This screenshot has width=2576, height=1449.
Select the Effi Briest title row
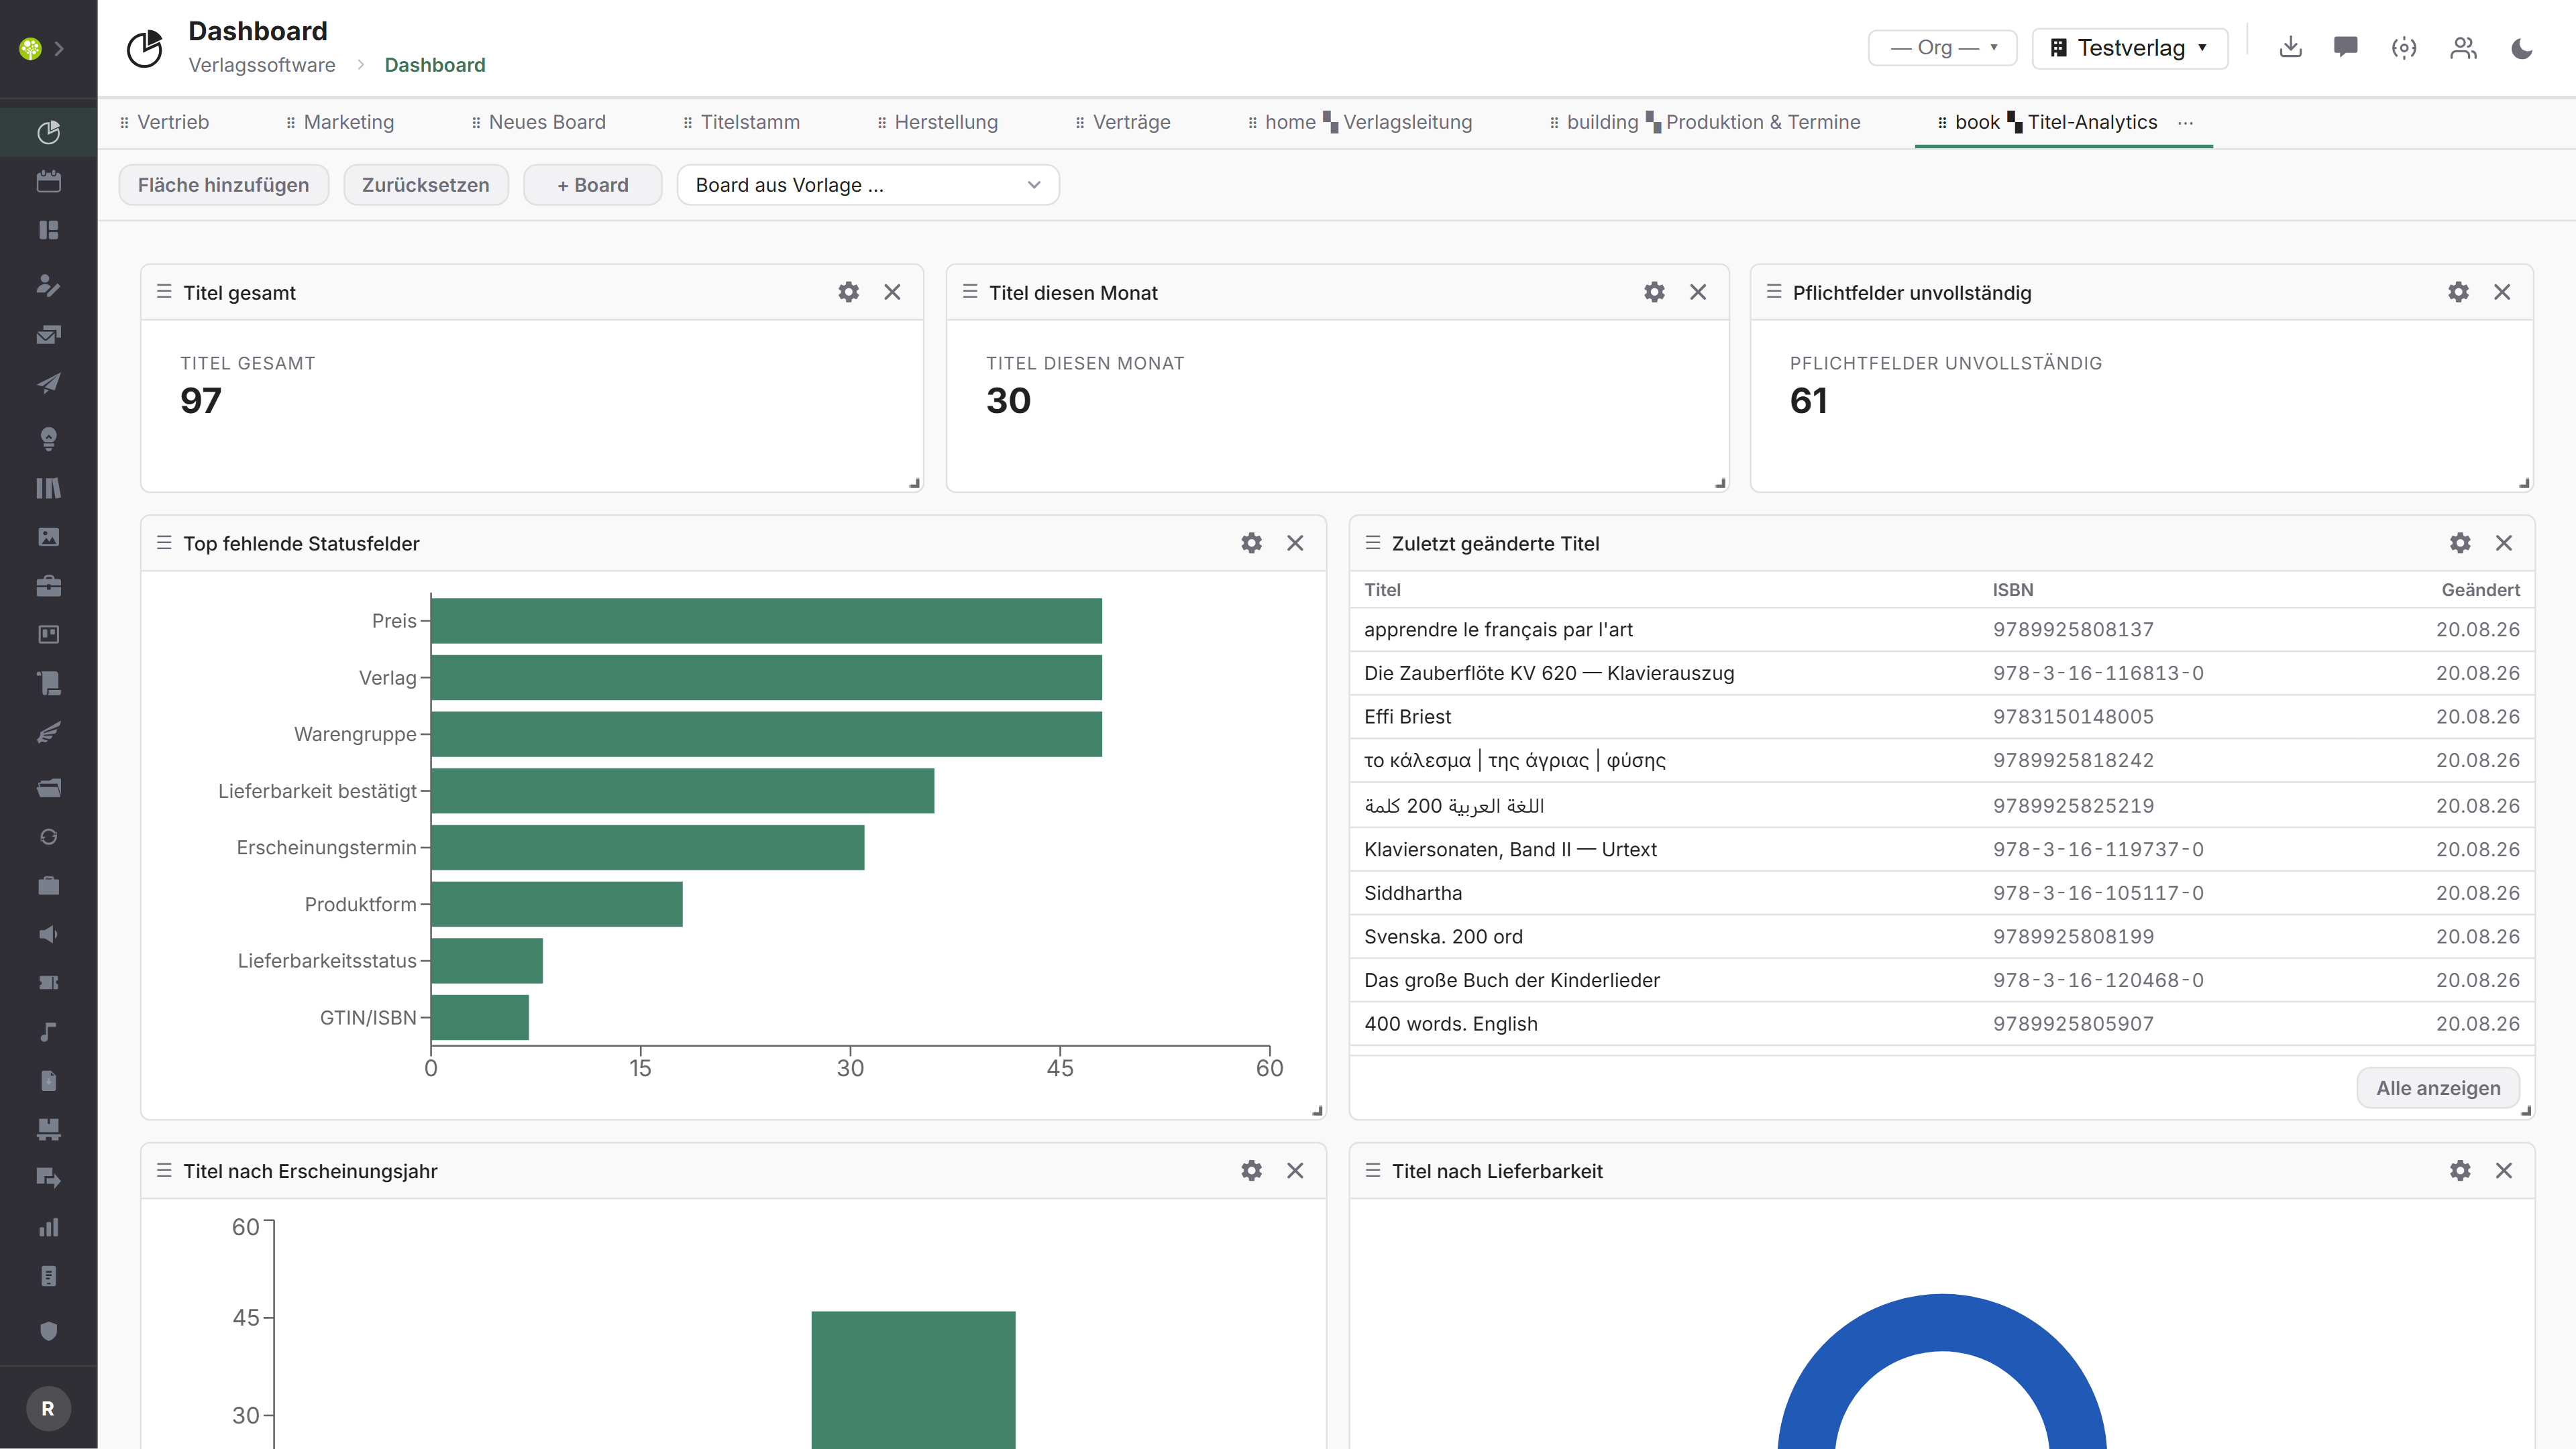pyautogui.click(x=1941, y=717)
